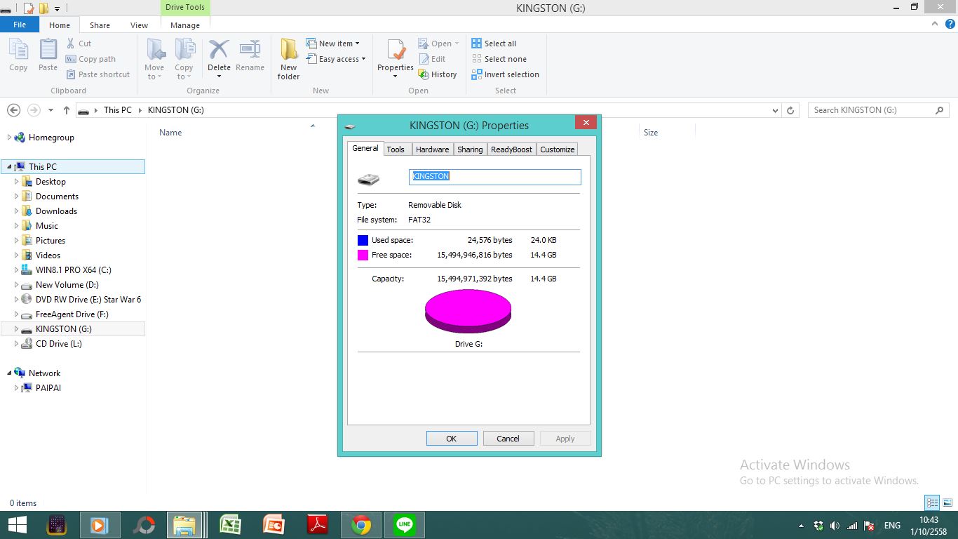Click the KINGSTON volume label field
This screenshot has height=539, width=958.
(x=494, y=177)
